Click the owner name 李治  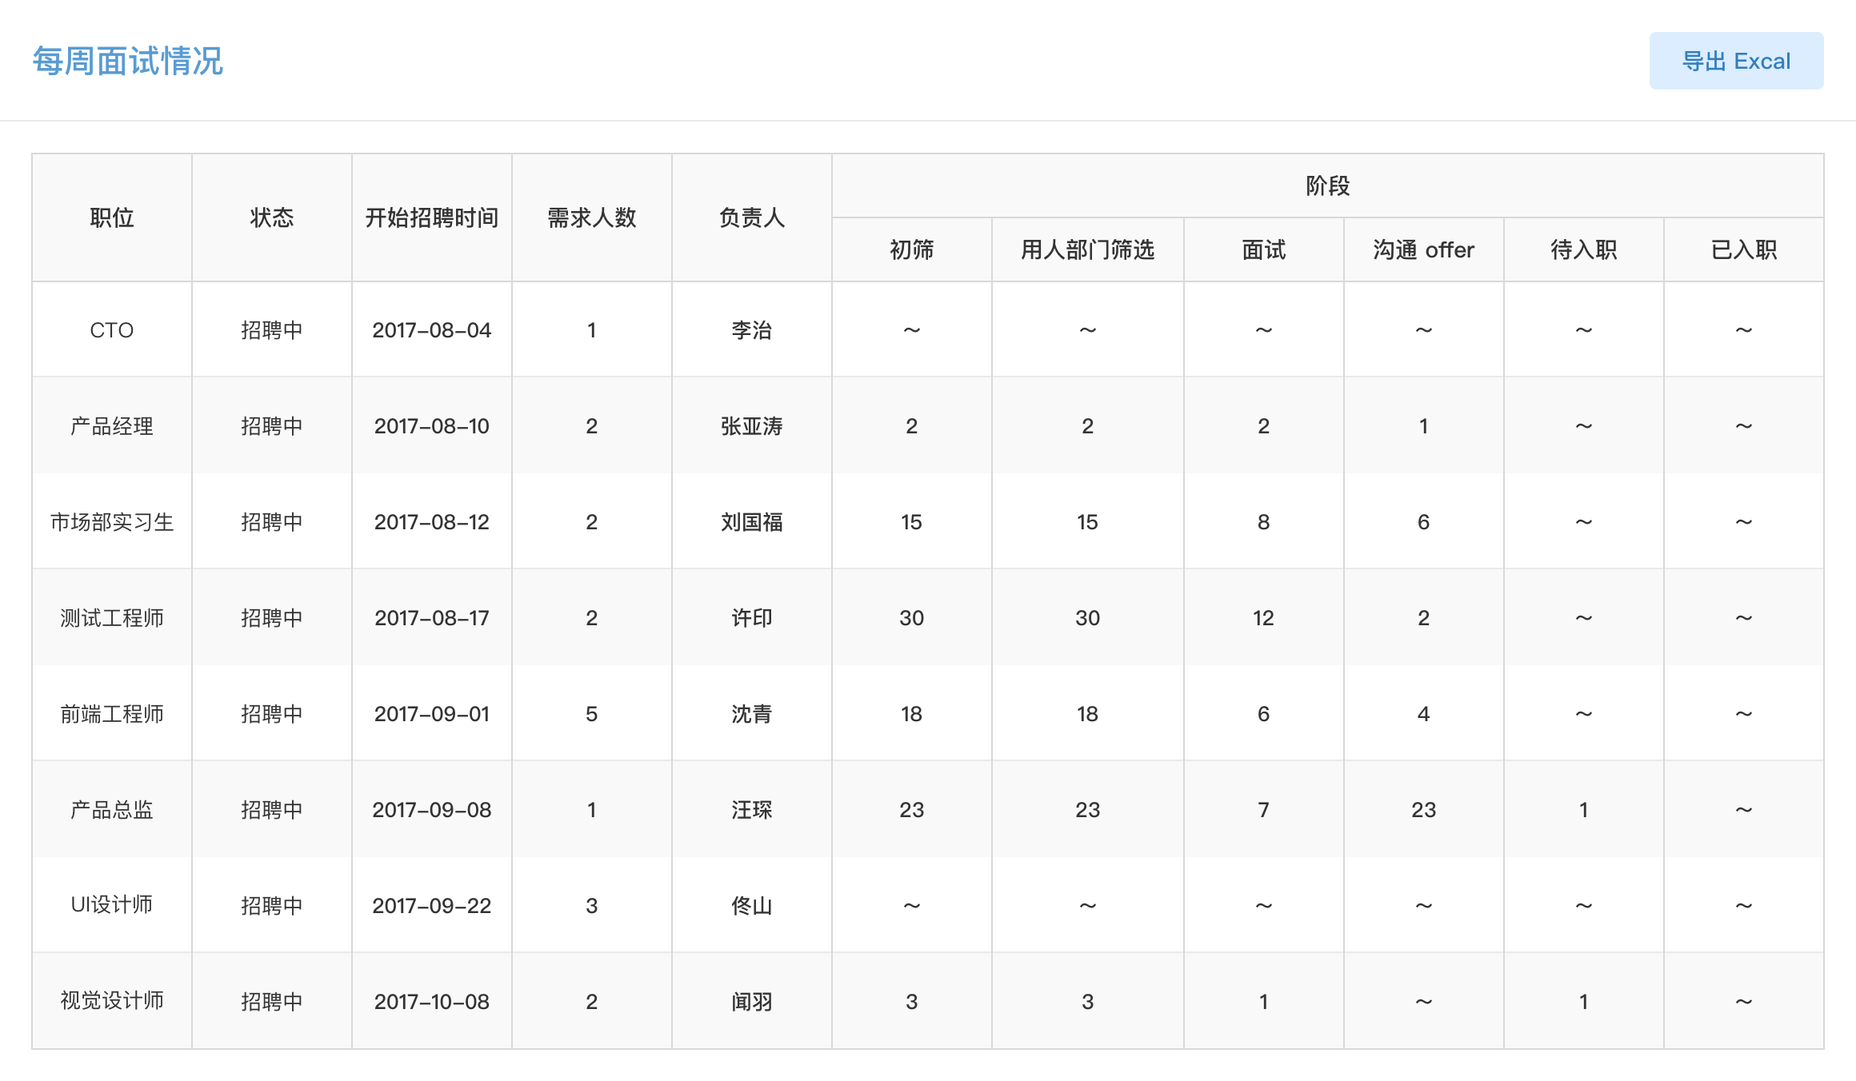[752, 329]
